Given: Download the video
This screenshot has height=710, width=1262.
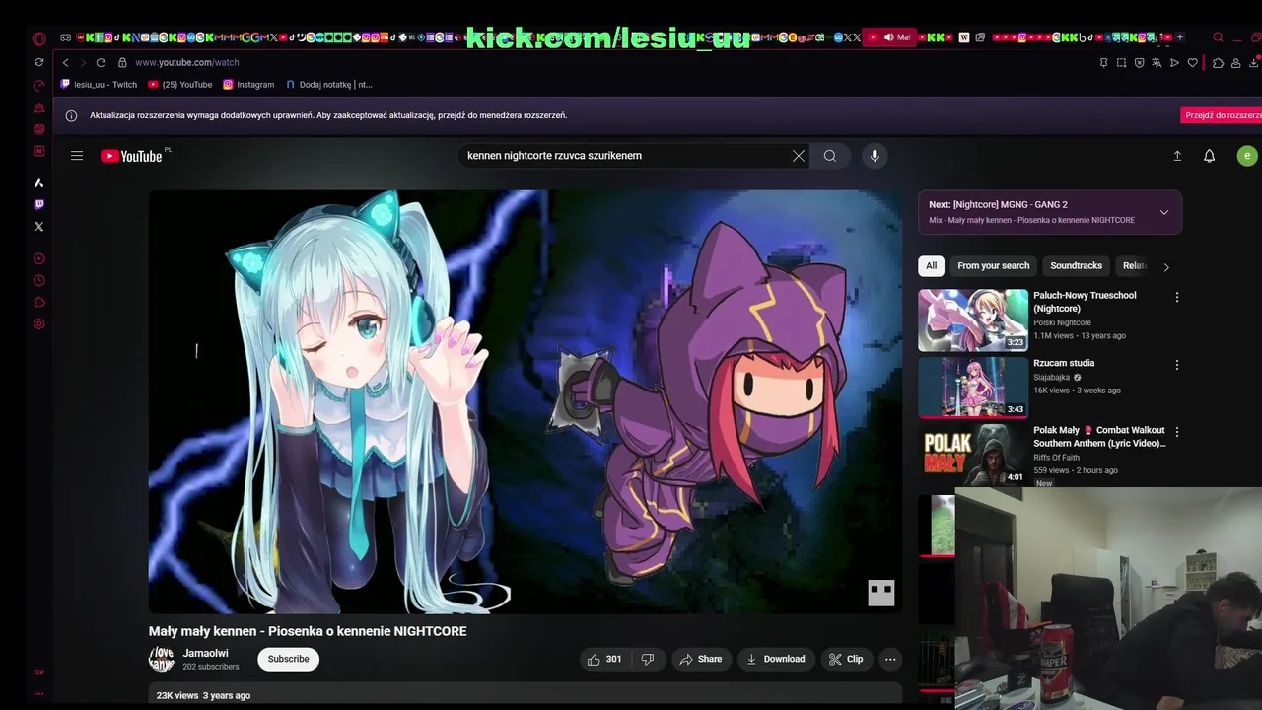Looking at the screenshot, I should pyautogui.click(x=776, y=659).
